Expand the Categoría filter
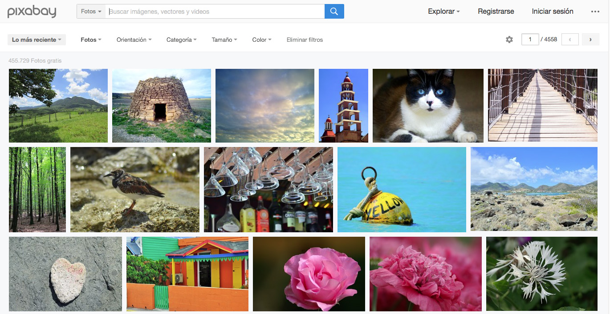The width and height of the screenshot is (610, 314). click(x=181, y=40)
